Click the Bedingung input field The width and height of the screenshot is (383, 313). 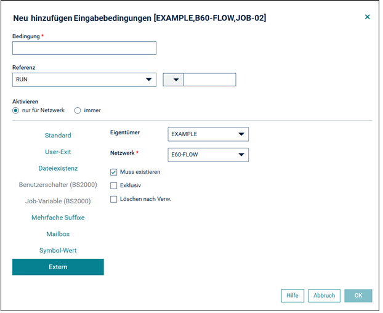click(84, 48)
